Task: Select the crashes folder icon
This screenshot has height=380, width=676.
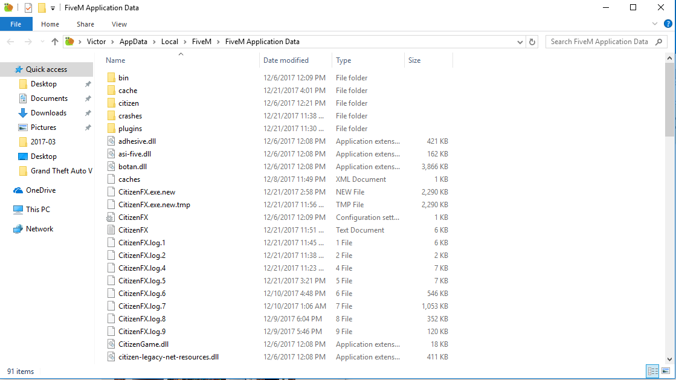Action: pos(111,116)
